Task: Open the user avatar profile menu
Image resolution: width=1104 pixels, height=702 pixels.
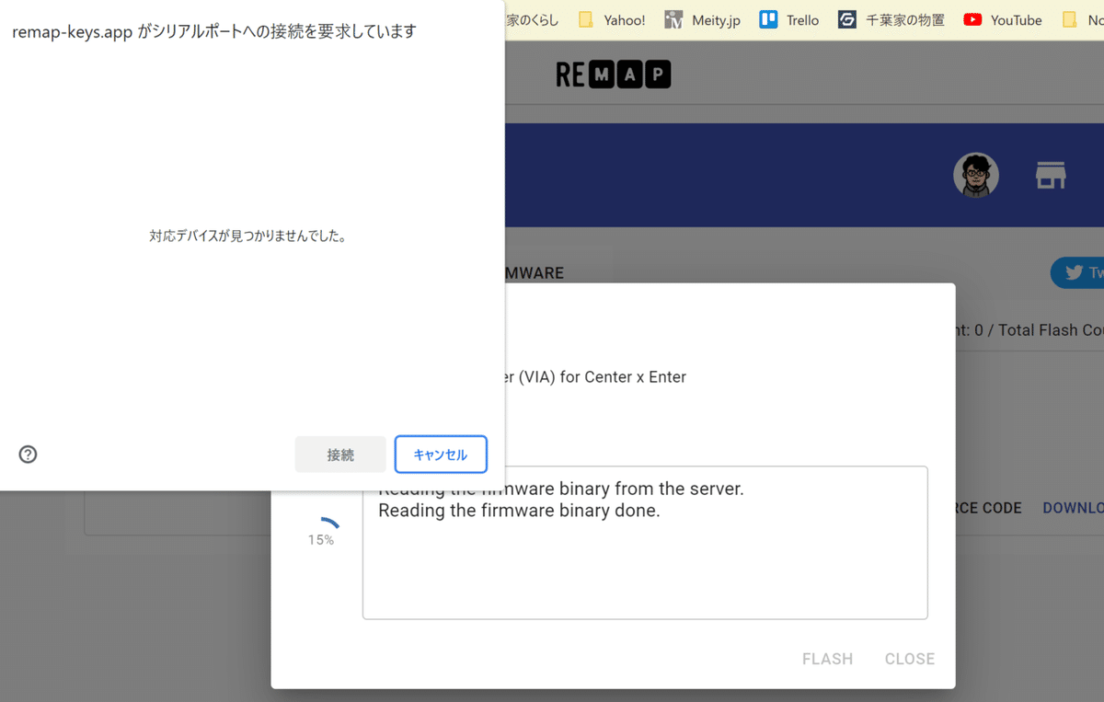Action: (x=975, y=175)
